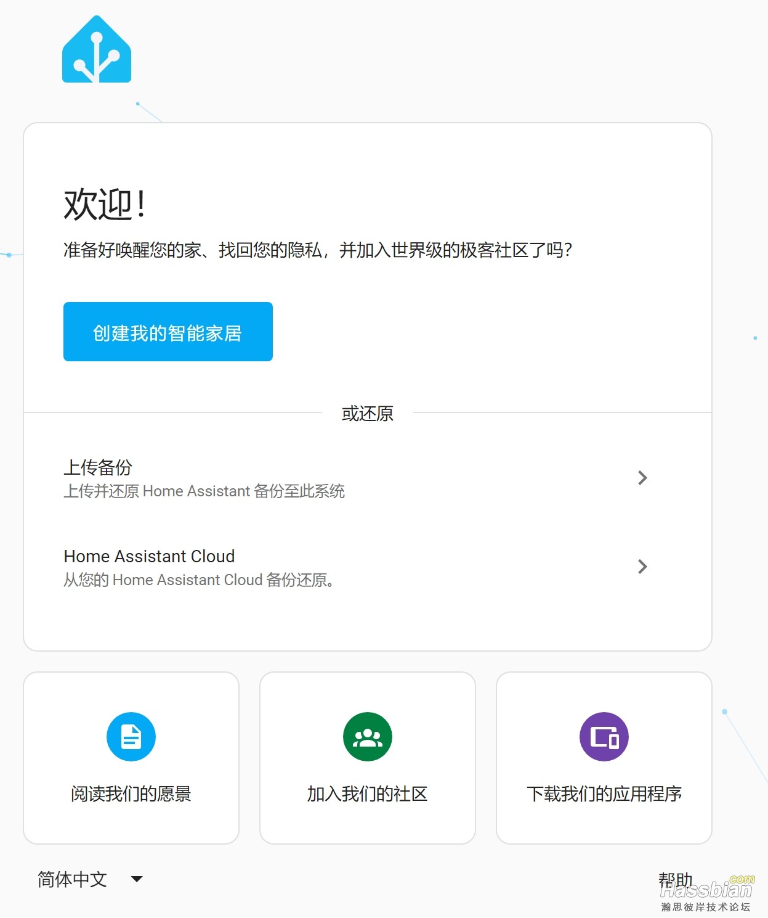Image resolution: width=768 pixels, height=918 pixels.
Task: Open 下载我们的应用程序 card
Action: point(604,758)
